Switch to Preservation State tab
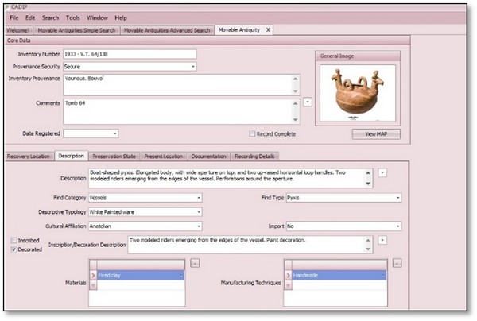The width and height of the screenshot is (477, 321). pyautogui.click(x=114, y=157)
